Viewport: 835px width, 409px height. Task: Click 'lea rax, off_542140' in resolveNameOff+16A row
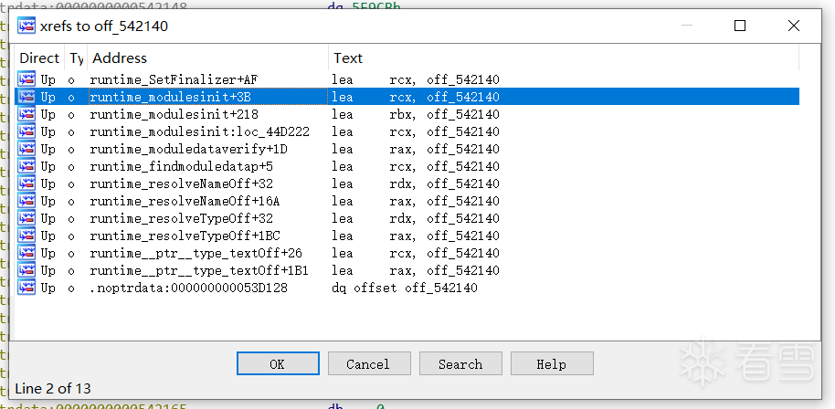[x=416, y=201]
